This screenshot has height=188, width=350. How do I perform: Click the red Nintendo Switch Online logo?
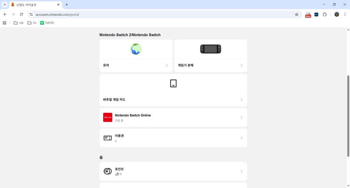point(108,117)
